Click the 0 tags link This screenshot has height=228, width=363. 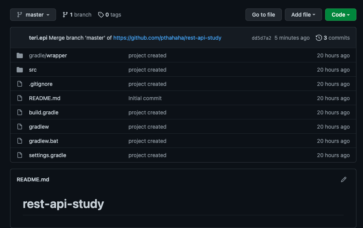109,15
